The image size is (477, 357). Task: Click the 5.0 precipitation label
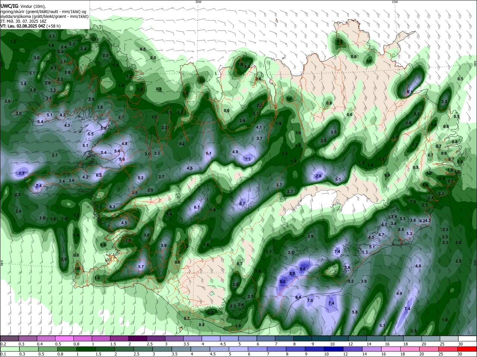point(355,312)
